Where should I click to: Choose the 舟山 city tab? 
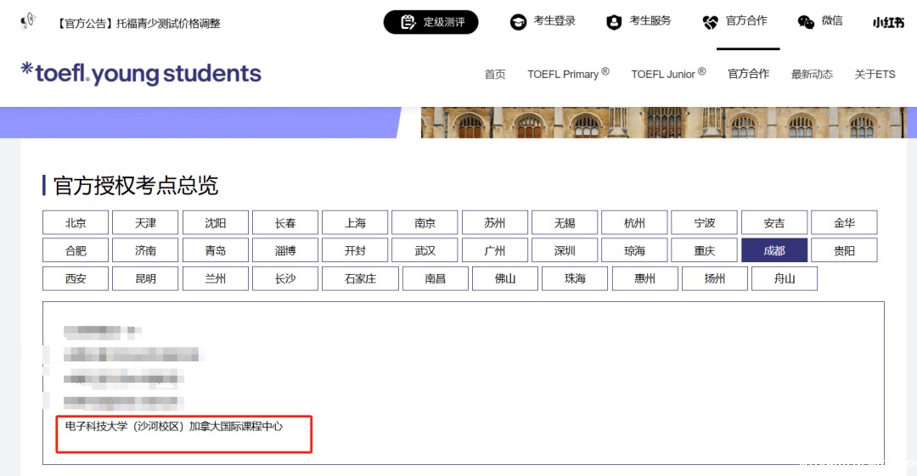(784, 278)
